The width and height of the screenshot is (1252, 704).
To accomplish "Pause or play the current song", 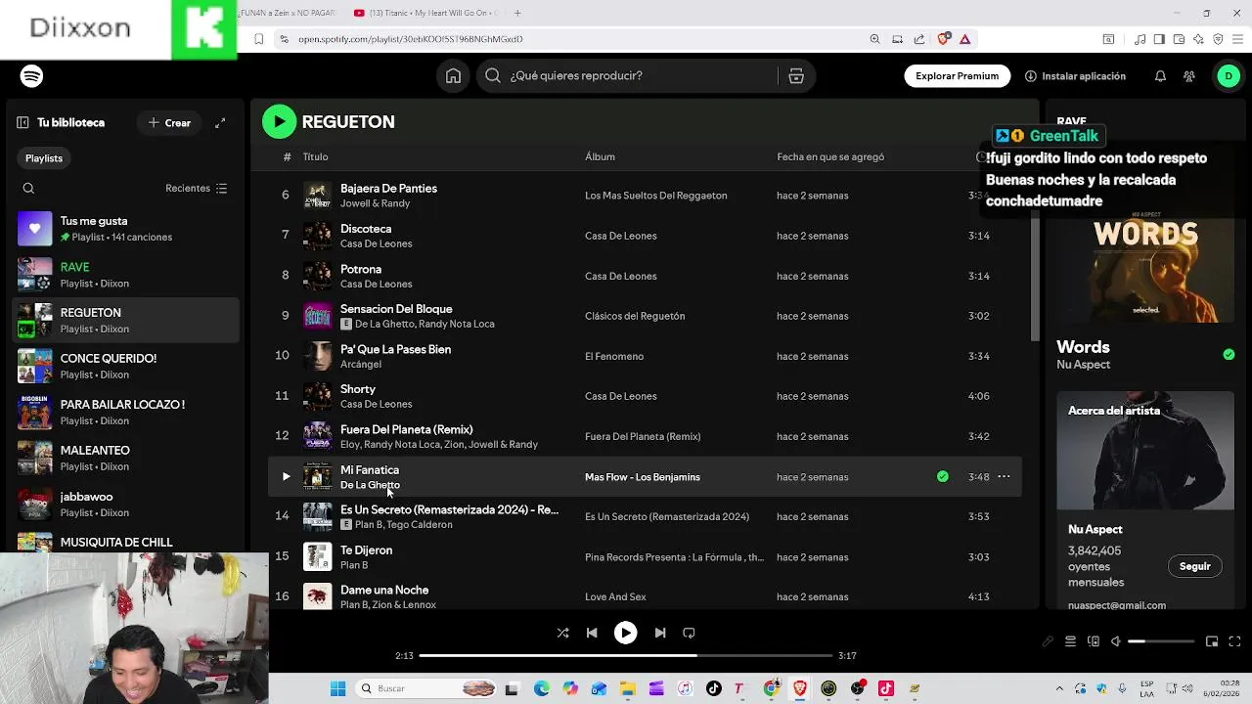I will 625,633.
